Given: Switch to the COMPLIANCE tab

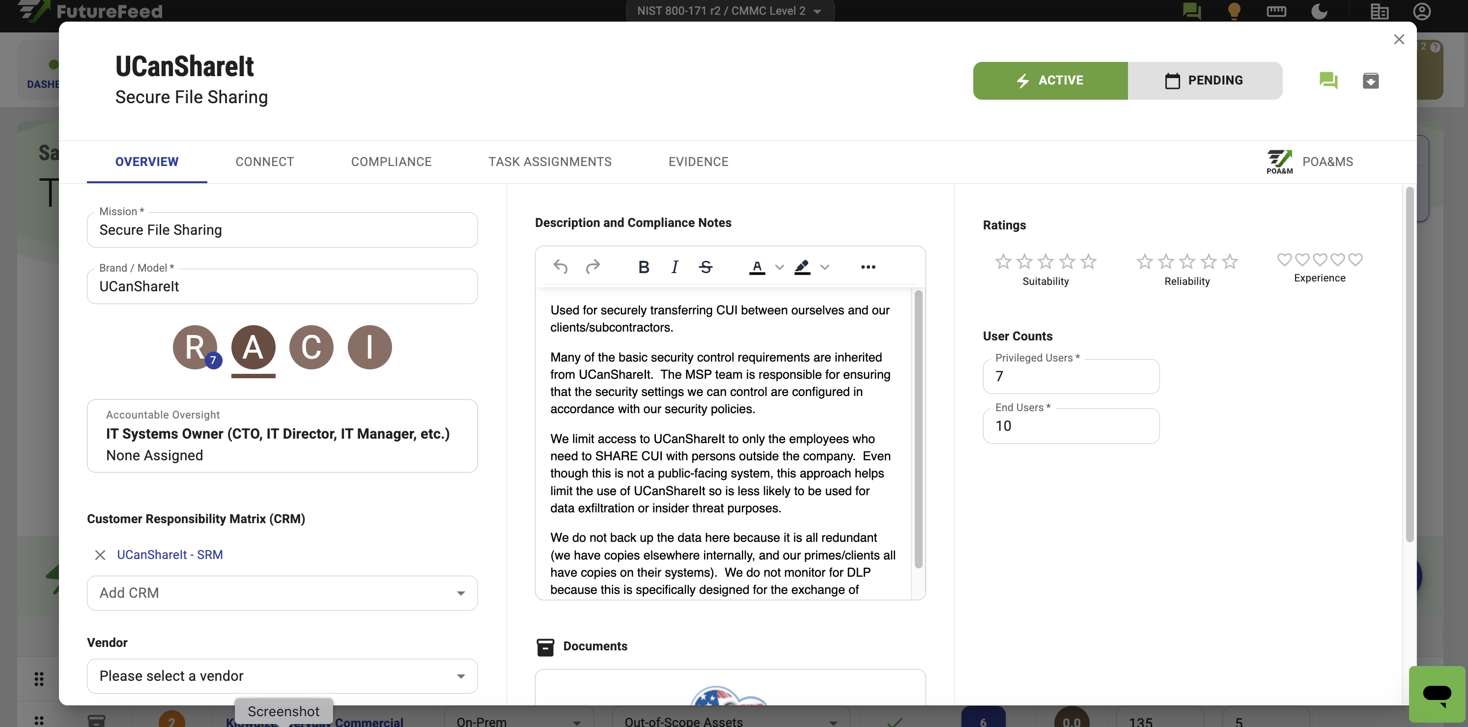Looking at the screenshot, I should coord(391,162).
